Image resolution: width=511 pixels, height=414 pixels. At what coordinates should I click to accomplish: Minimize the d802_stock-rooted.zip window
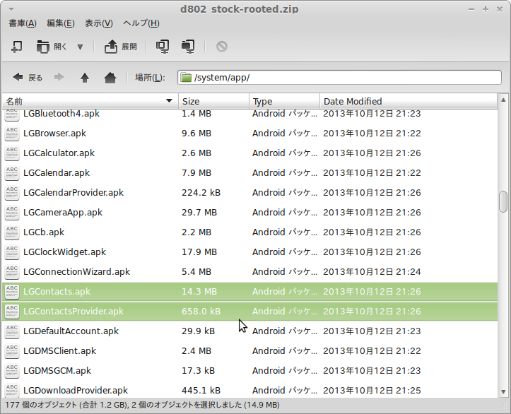tap(471, 9)
